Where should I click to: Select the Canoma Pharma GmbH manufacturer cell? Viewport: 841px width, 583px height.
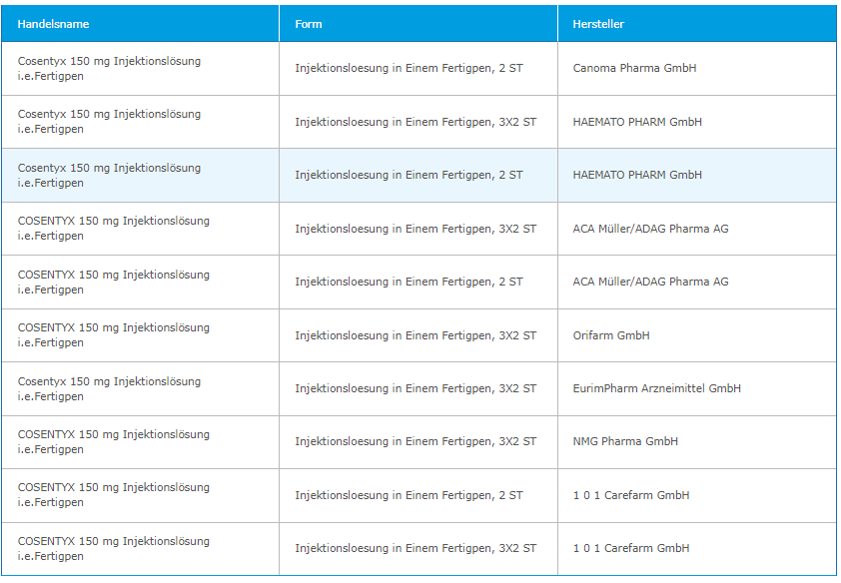pos(634,69)
